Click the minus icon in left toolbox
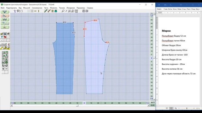 tap(6, 69)
